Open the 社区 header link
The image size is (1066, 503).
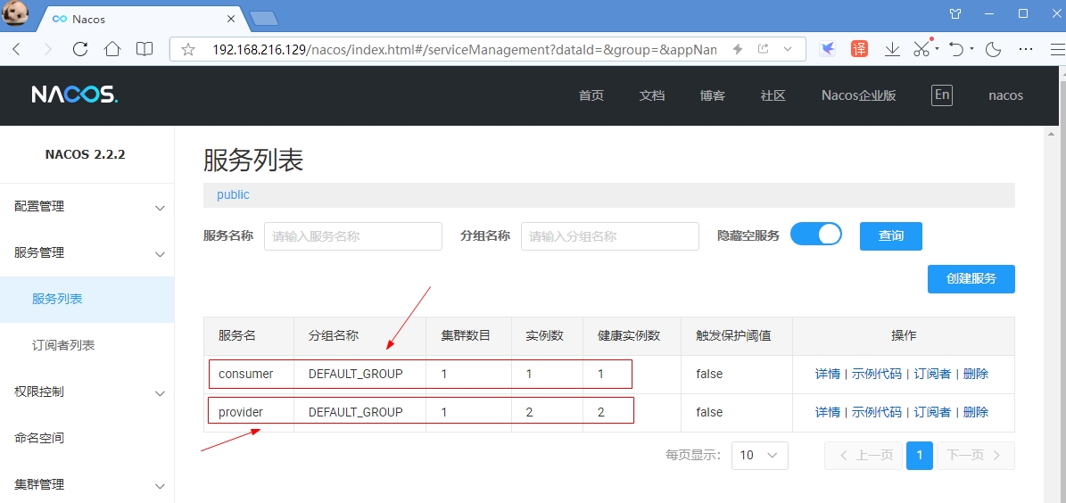(x=773, y=95)
